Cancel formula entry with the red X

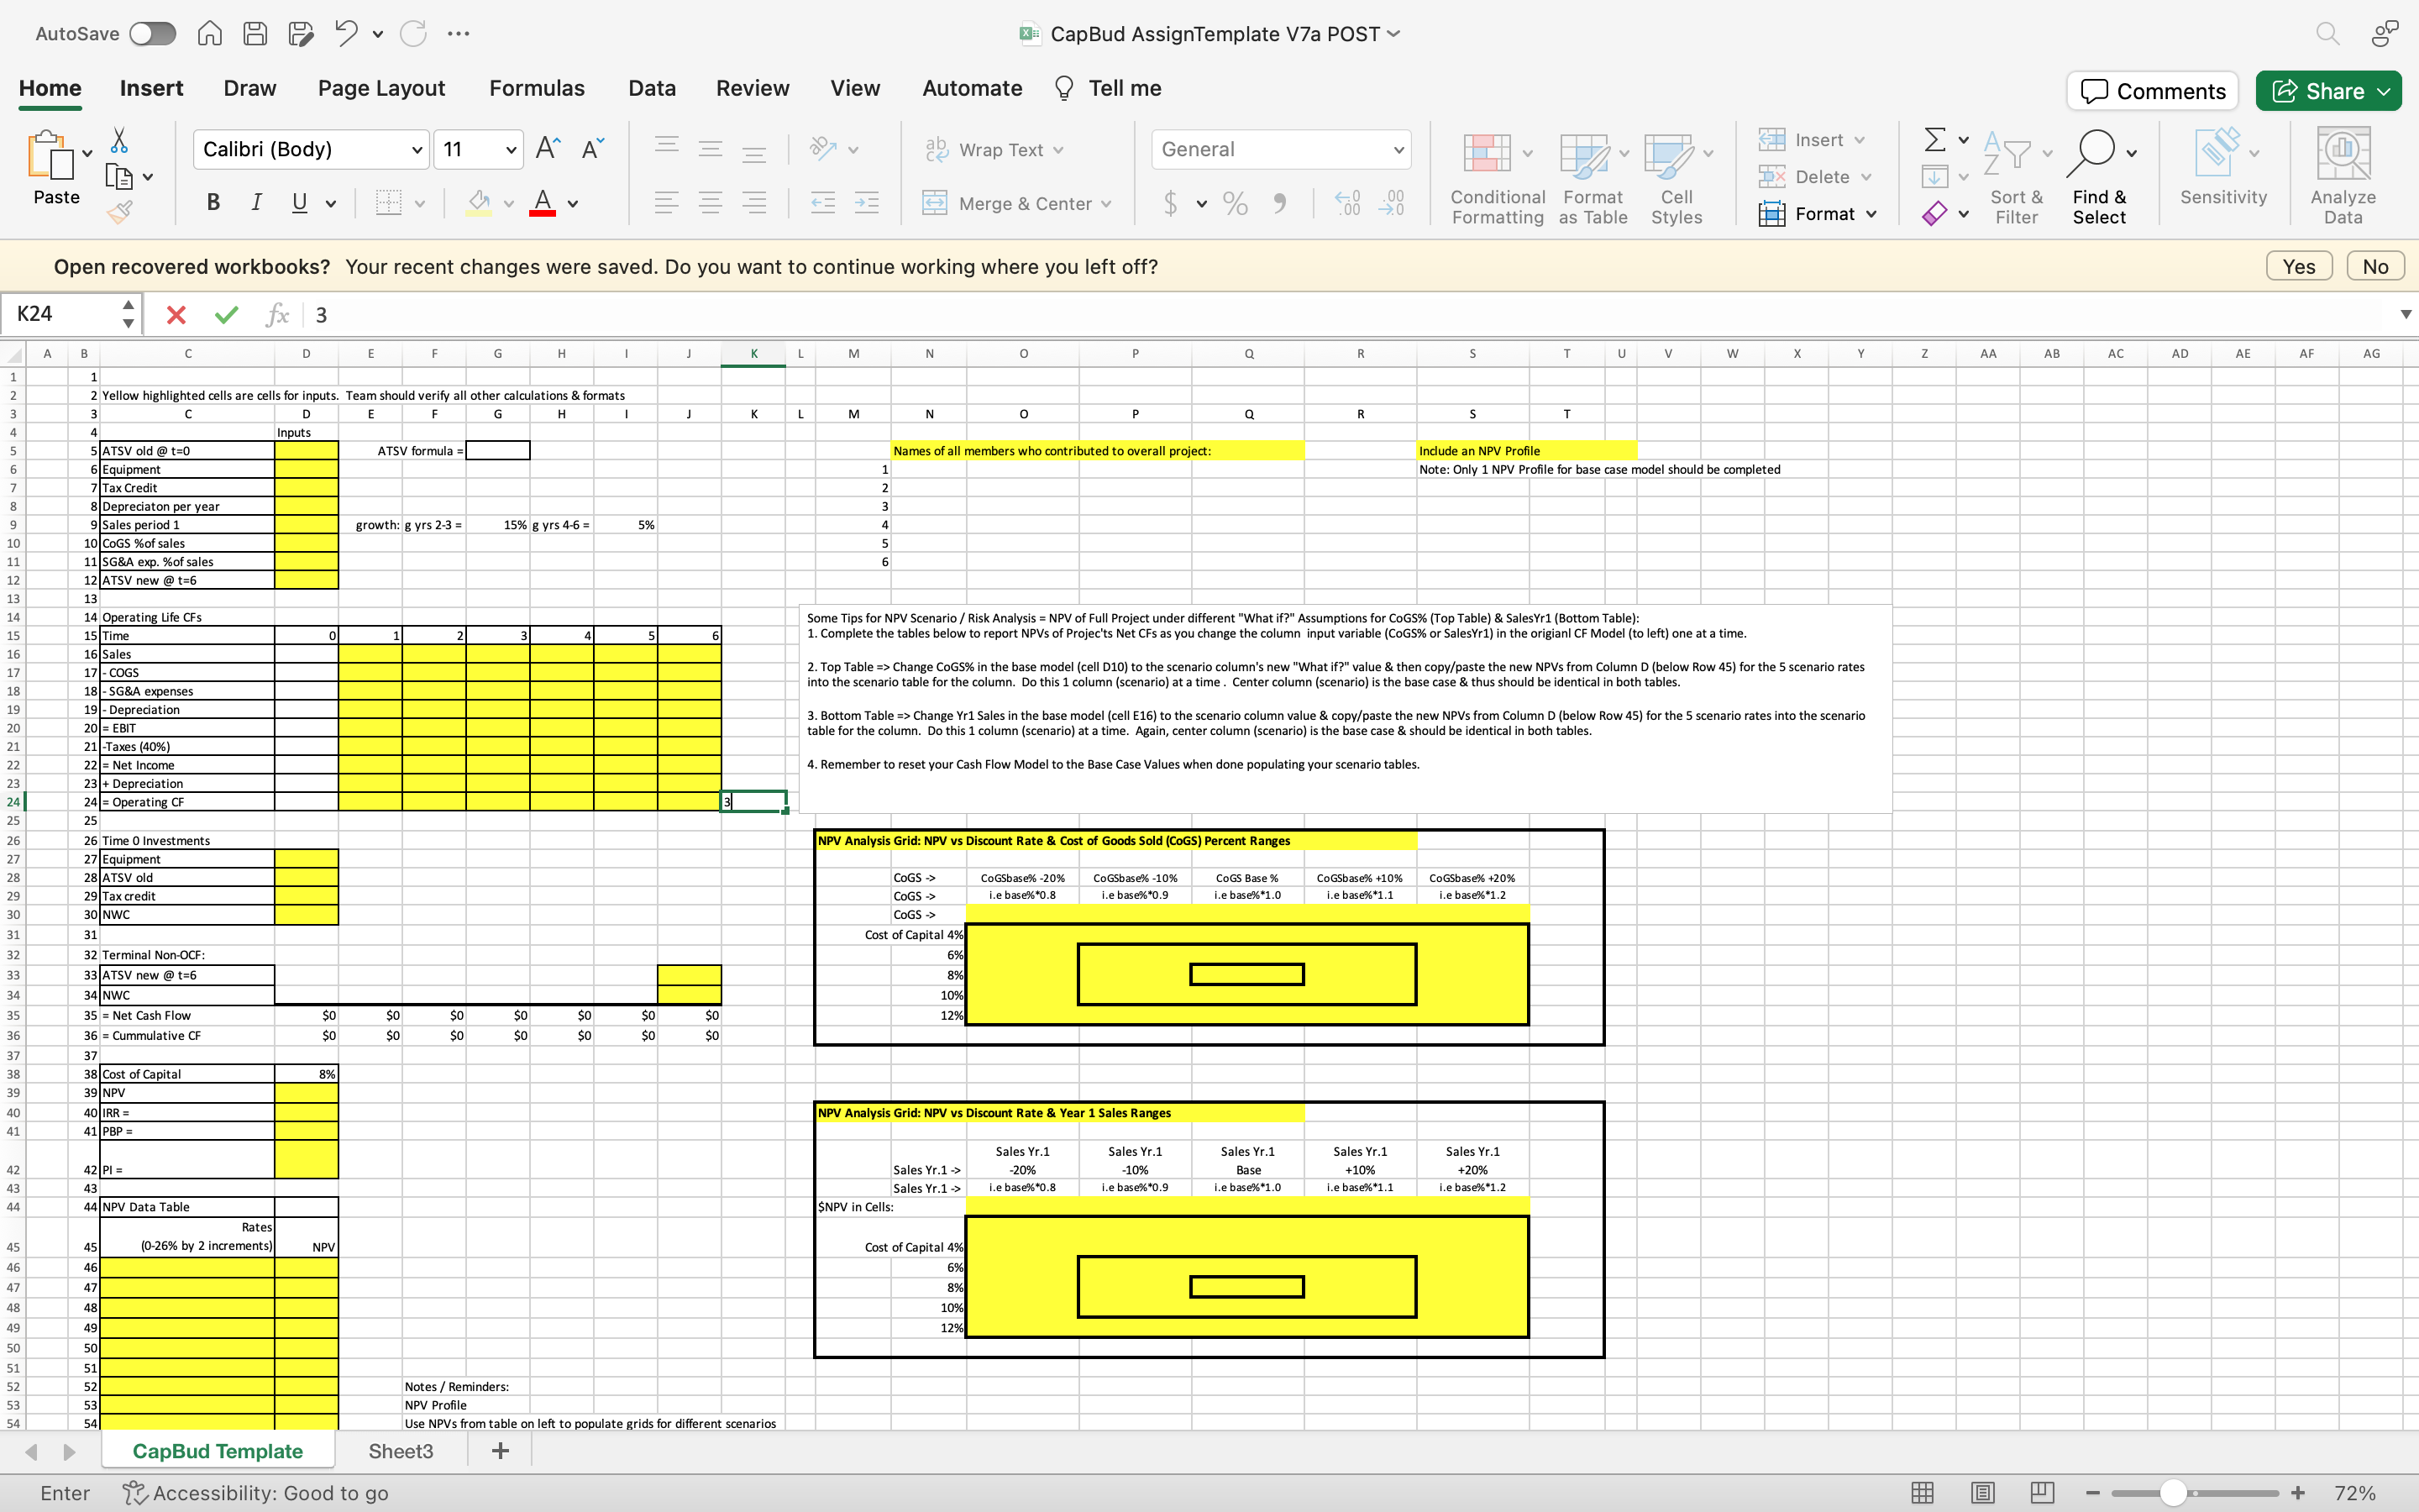(176, 315)
